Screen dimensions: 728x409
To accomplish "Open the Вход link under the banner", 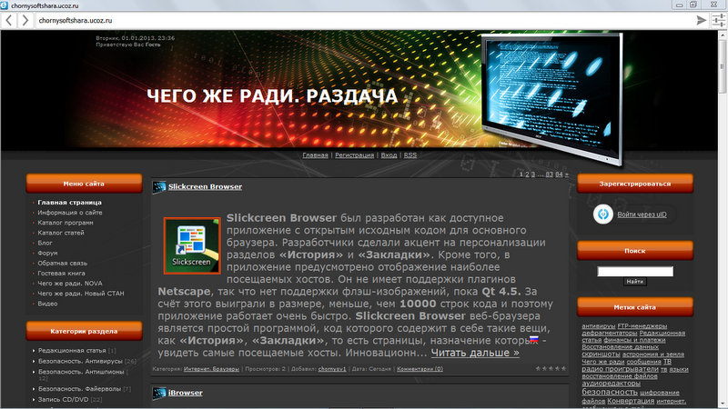I will (x=389, y=155).
